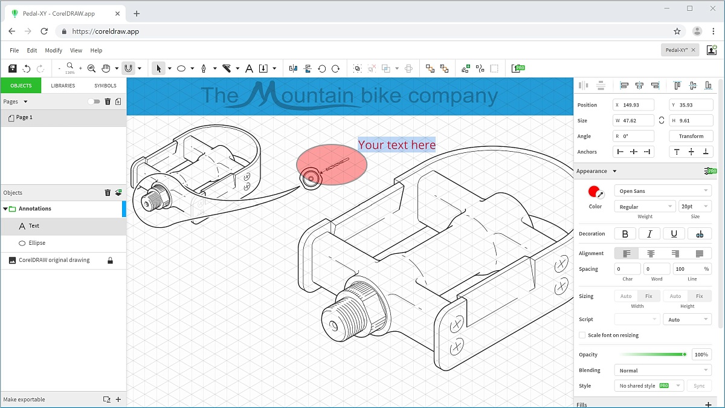Add a new page in Pages panel
This screenshot has height=408, width=725.
point(118,102)
